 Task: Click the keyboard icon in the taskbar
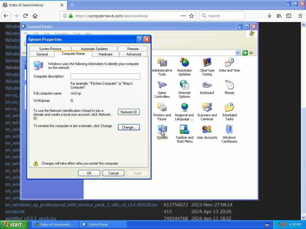(x=267, y=225)
